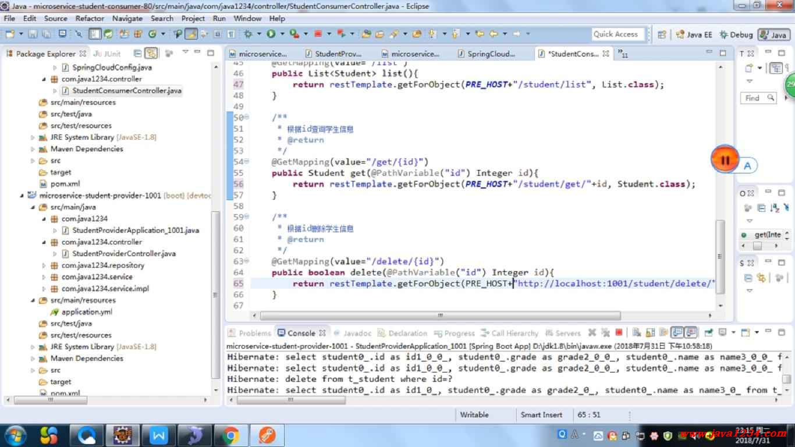The width and height of the screenshot is (795, 447).
Task: Expand JRE System Library under consumer project
Action: 33,137
